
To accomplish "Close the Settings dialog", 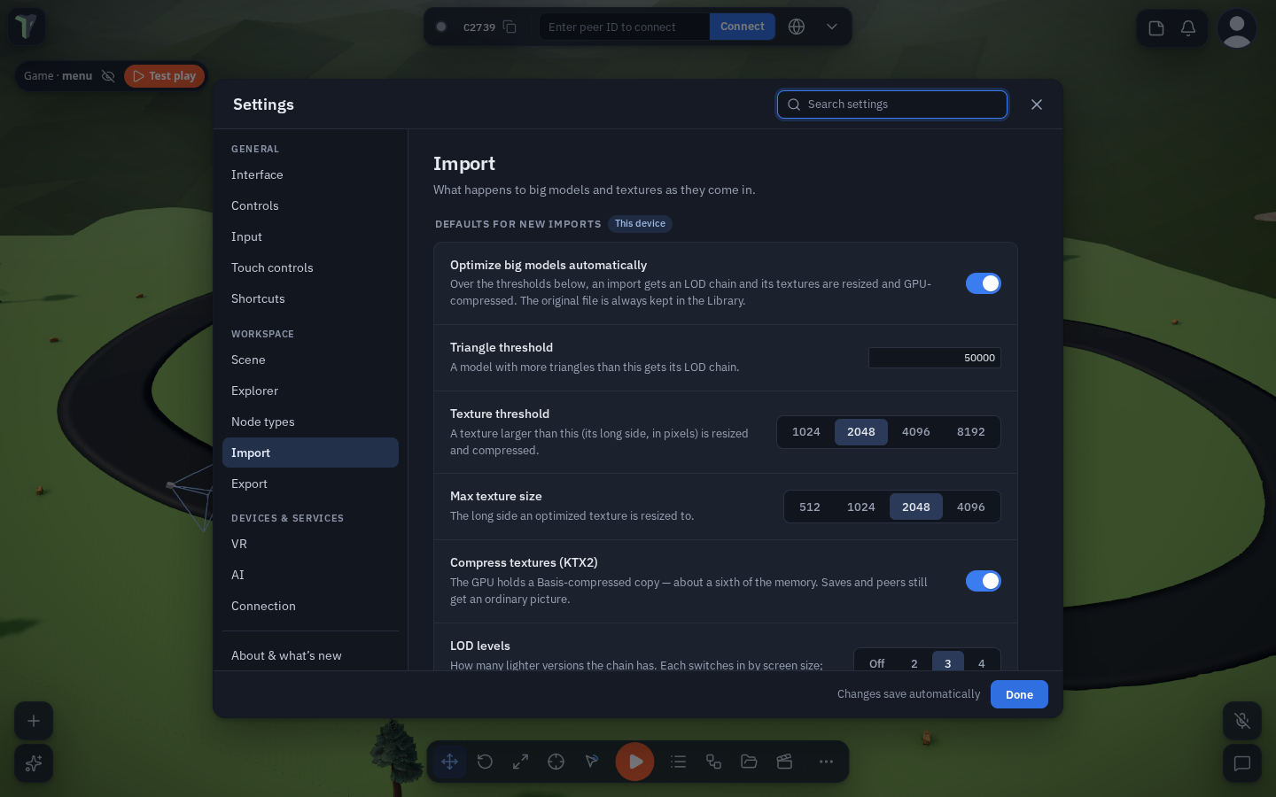I will pyautogui.click(x=1037, y=104).
